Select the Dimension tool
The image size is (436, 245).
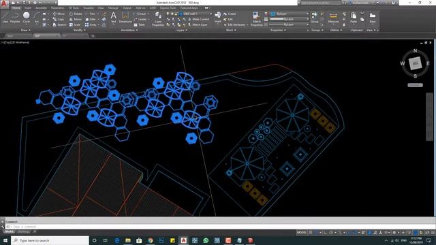125,17
